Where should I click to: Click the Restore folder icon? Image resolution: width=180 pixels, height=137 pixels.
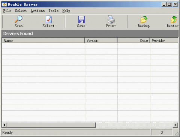pyautogui.click(x=174, y=20)
